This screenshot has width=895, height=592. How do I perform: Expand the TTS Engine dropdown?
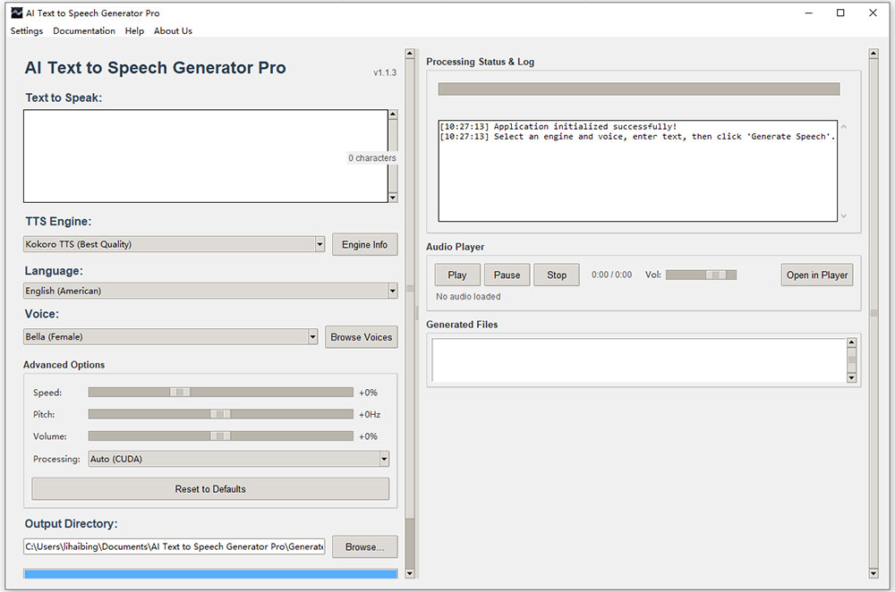pyautogui.click(x=175, y=244)
